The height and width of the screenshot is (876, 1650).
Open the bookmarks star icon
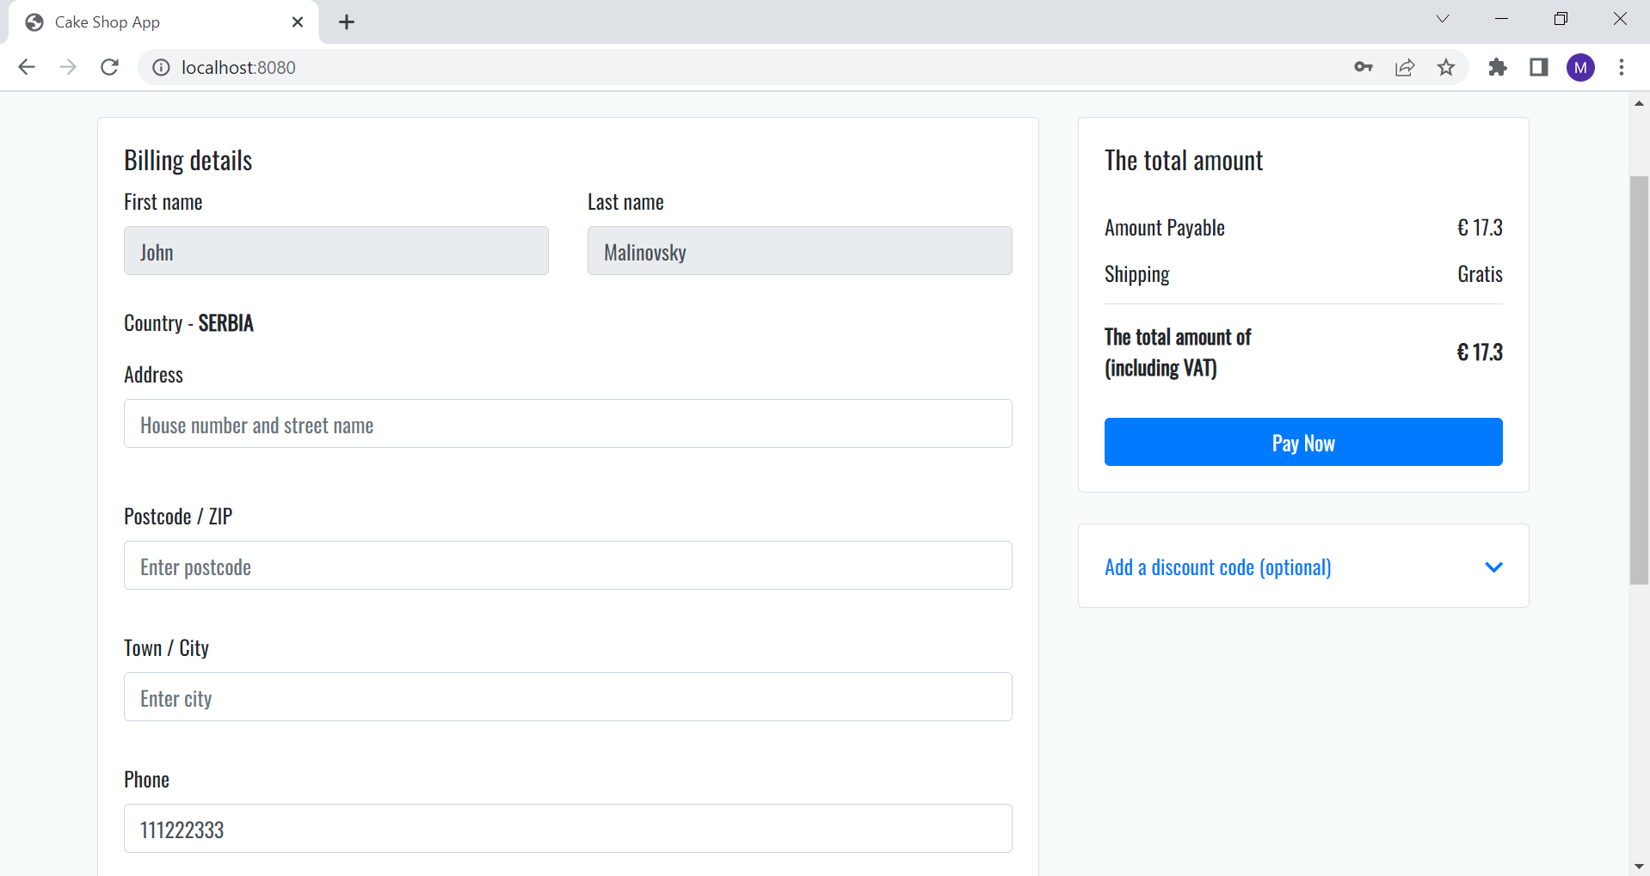pyautogui.click(x=1446, y=67)
